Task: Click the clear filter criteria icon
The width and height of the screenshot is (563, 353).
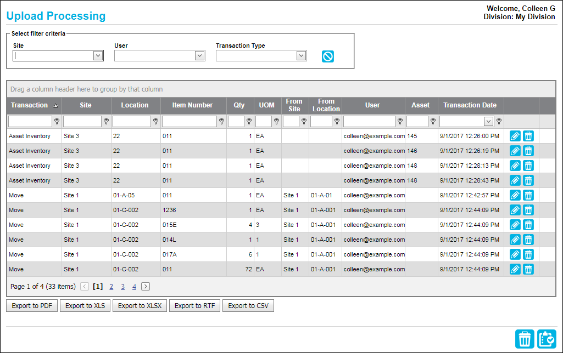Action: 327,56
